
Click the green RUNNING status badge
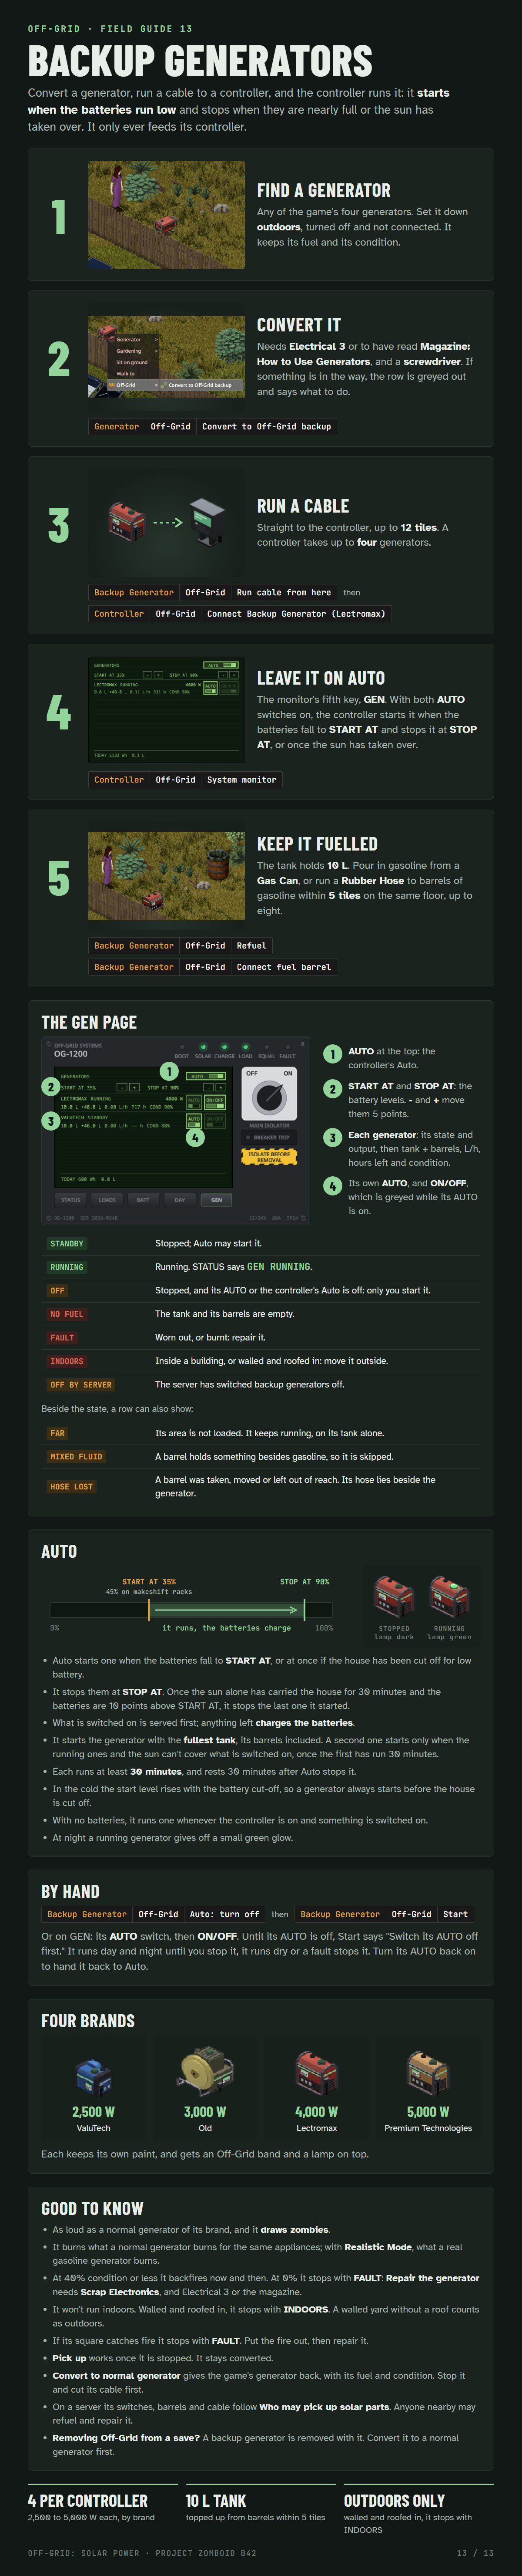pyautogui.click(x=67, y=1267)
